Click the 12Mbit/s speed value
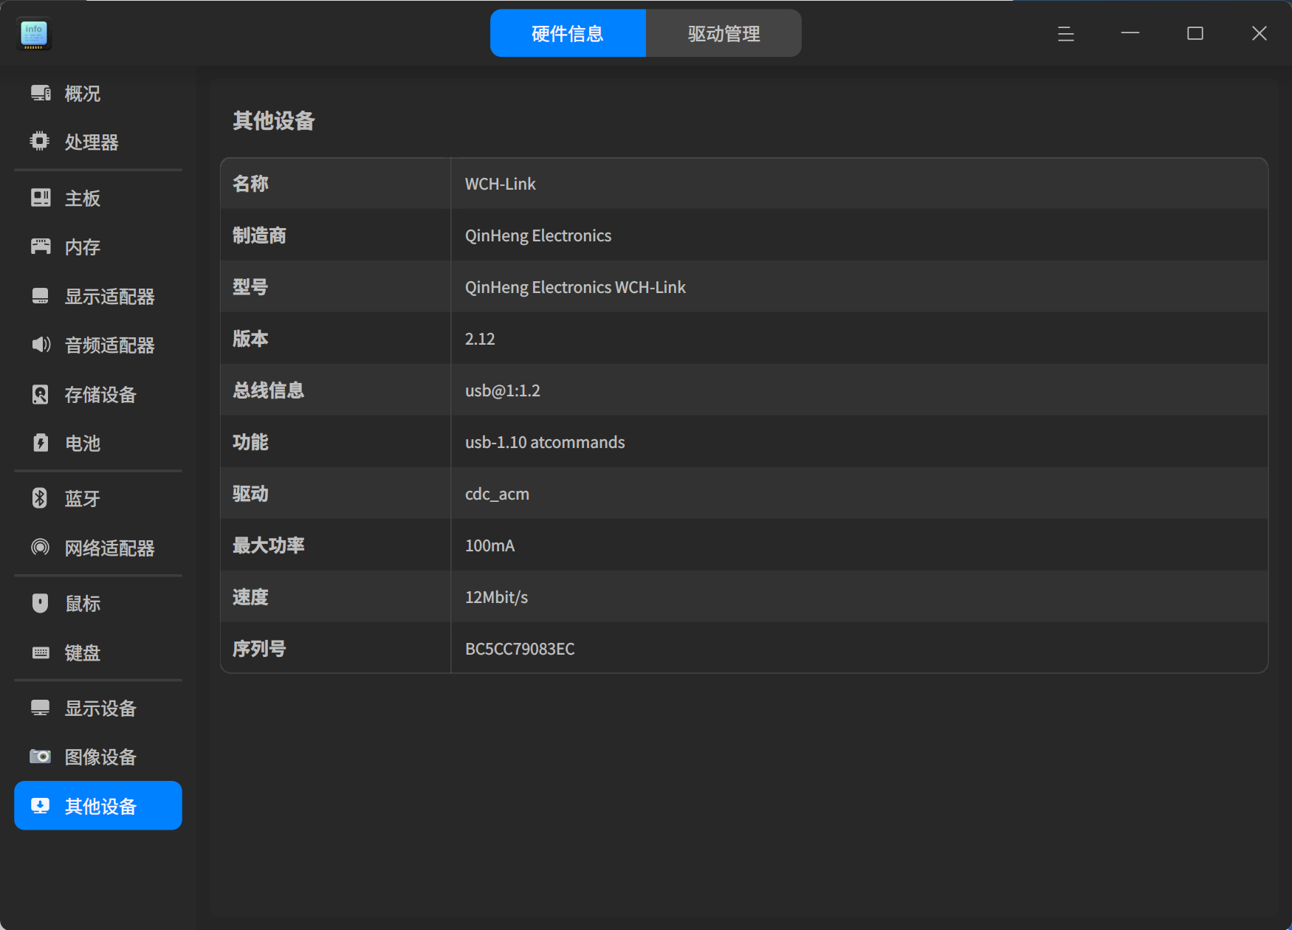 click(496, 597)
